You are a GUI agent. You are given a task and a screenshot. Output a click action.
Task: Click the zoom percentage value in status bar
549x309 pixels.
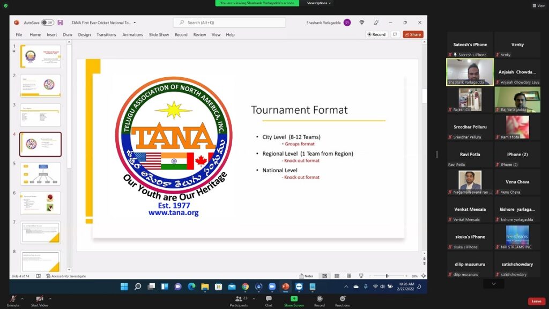click(414, 276)
